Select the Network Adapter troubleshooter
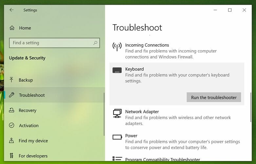 click(177, 117)
